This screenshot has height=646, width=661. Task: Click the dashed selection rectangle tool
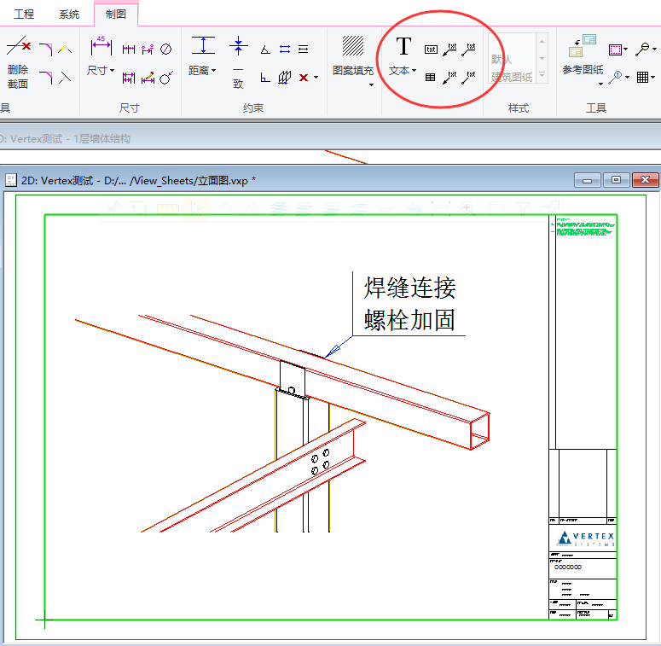pyautogui.click(x=616, y=49)
